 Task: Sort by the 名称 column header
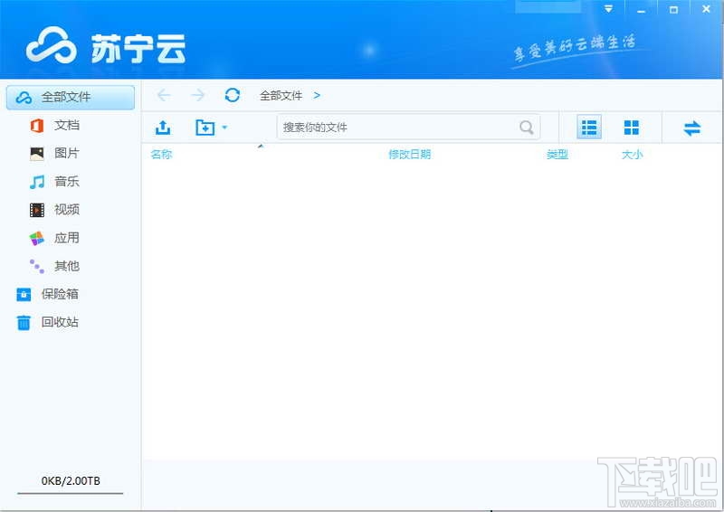click(x=162, y=154)
